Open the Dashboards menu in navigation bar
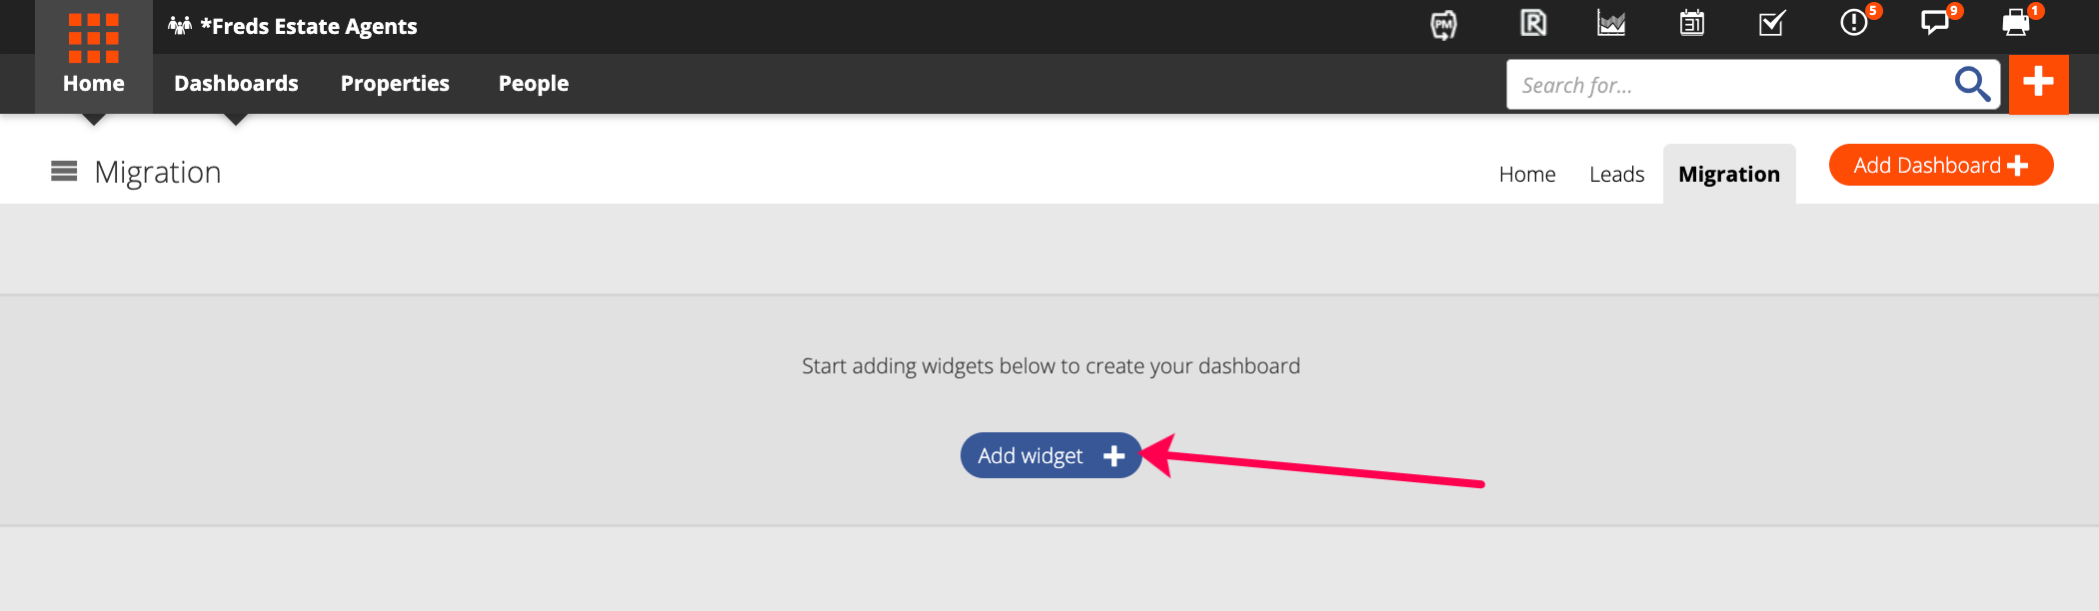The width and height of the screenshot is (2099, 611). tap(236, 84)
